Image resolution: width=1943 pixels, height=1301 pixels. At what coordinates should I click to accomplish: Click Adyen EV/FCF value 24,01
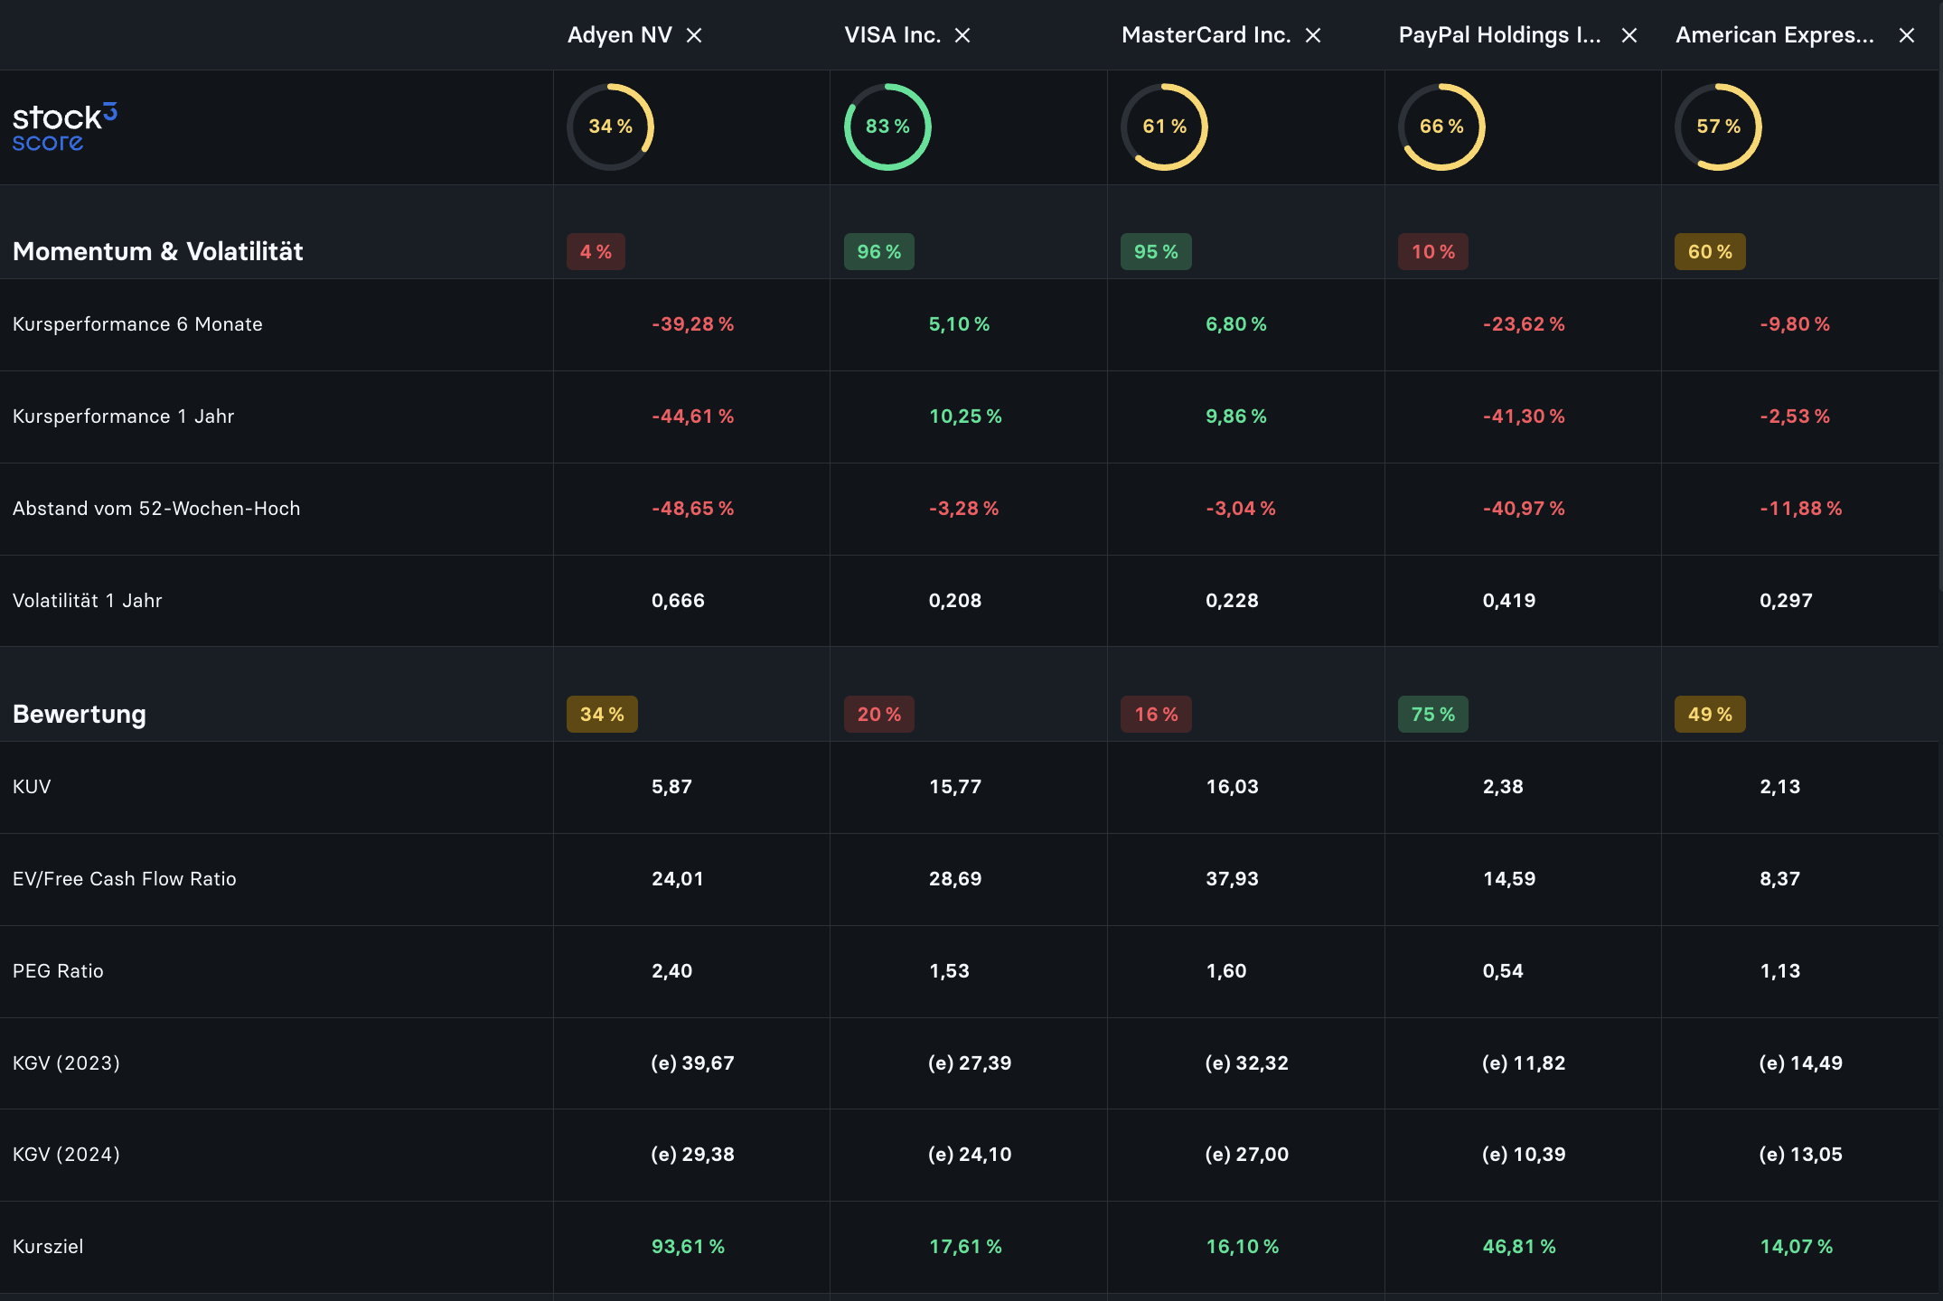pyautogui.click(x=678, y=879)
